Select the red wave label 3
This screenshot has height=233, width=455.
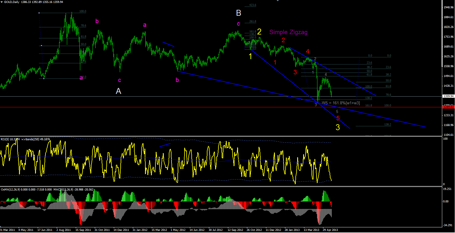pyautogui.click(x=295, y=72)
